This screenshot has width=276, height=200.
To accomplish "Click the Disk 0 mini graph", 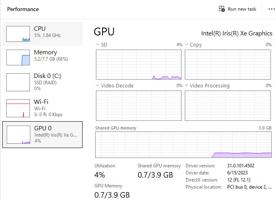I will pyautogui.click(x=18, y=82).
